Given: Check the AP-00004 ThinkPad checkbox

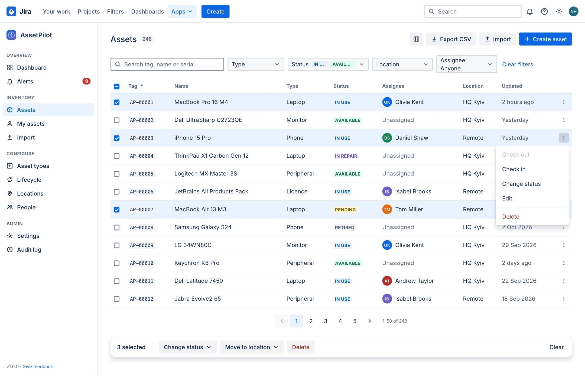Looking at the screenshot, I should click(116, 156).
